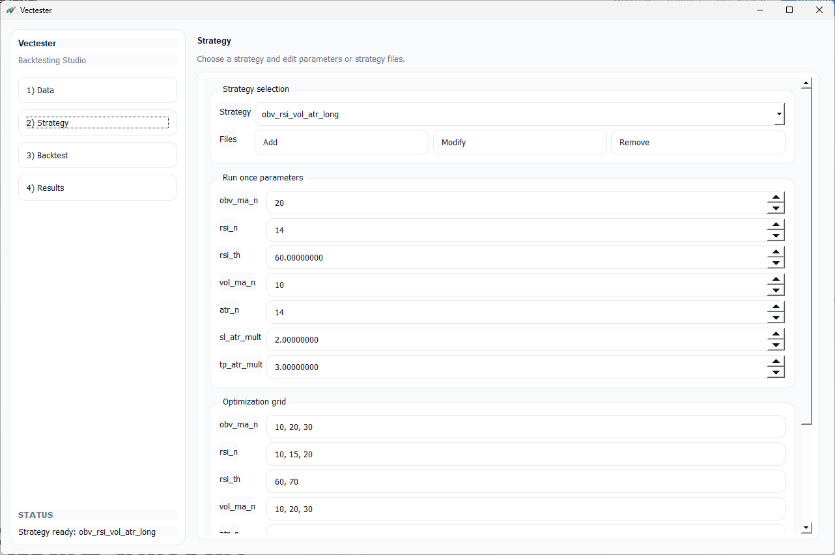Image resolution: width=835 pixels, height=555 pixels.
Task: Click the dropdown arrow next to obv_rsi_vol_atr_long
Action: coord(779,113)
